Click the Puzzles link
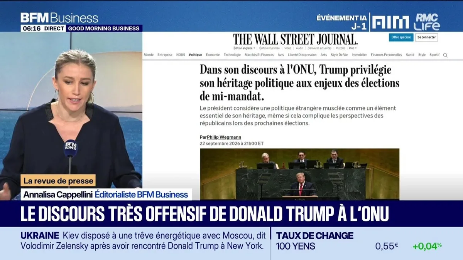The image size is (463, 260). (x=340, y=48)
